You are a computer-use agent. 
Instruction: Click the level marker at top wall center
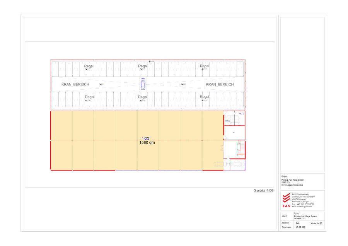(151, 62)
